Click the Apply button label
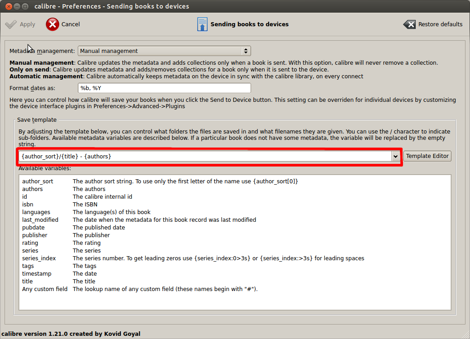This screenshot has width=470, height=339. 27,24
